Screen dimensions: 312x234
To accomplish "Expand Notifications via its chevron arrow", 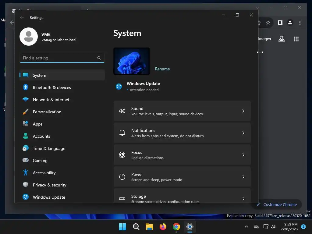I will (243, 133).
